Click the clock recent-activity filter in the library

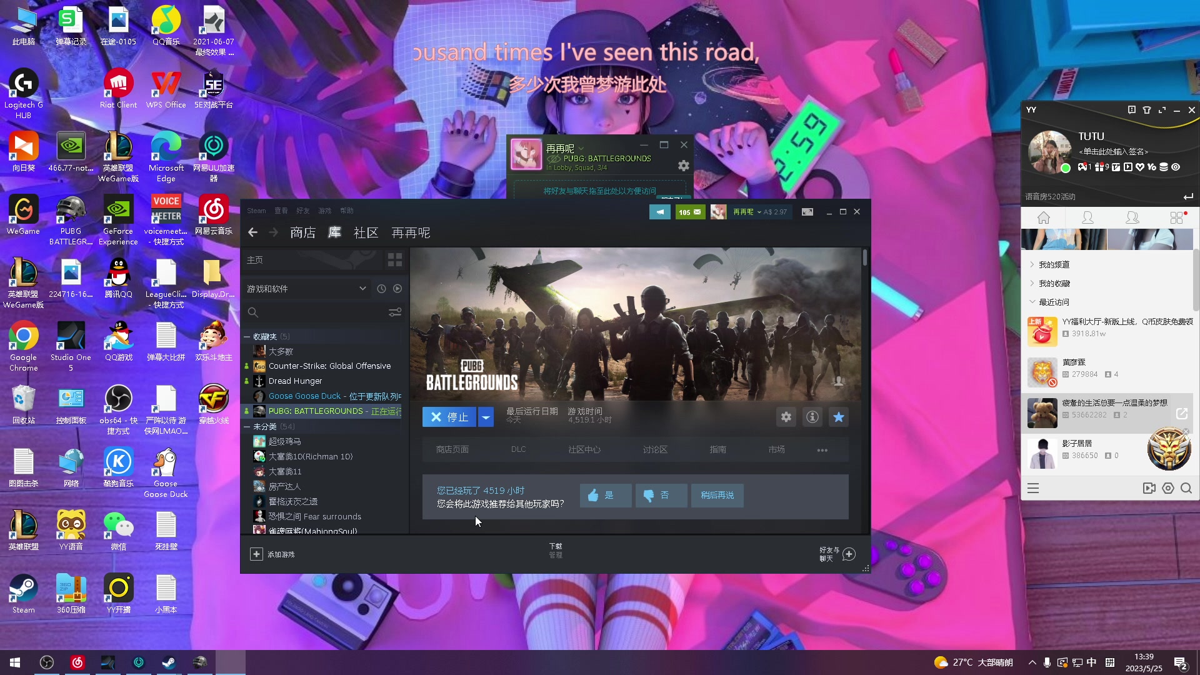(x=381, y=289)
